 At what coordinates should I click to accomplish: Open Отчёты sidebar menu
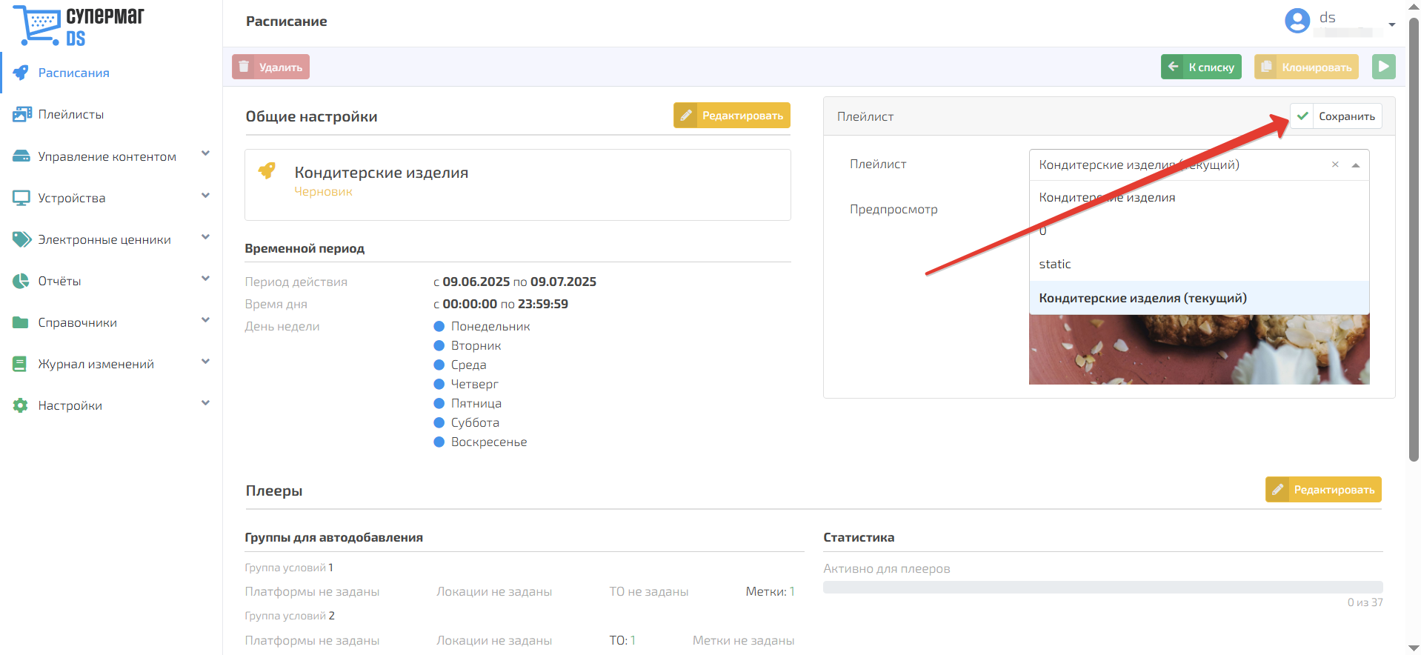click(x=111, y=281)
